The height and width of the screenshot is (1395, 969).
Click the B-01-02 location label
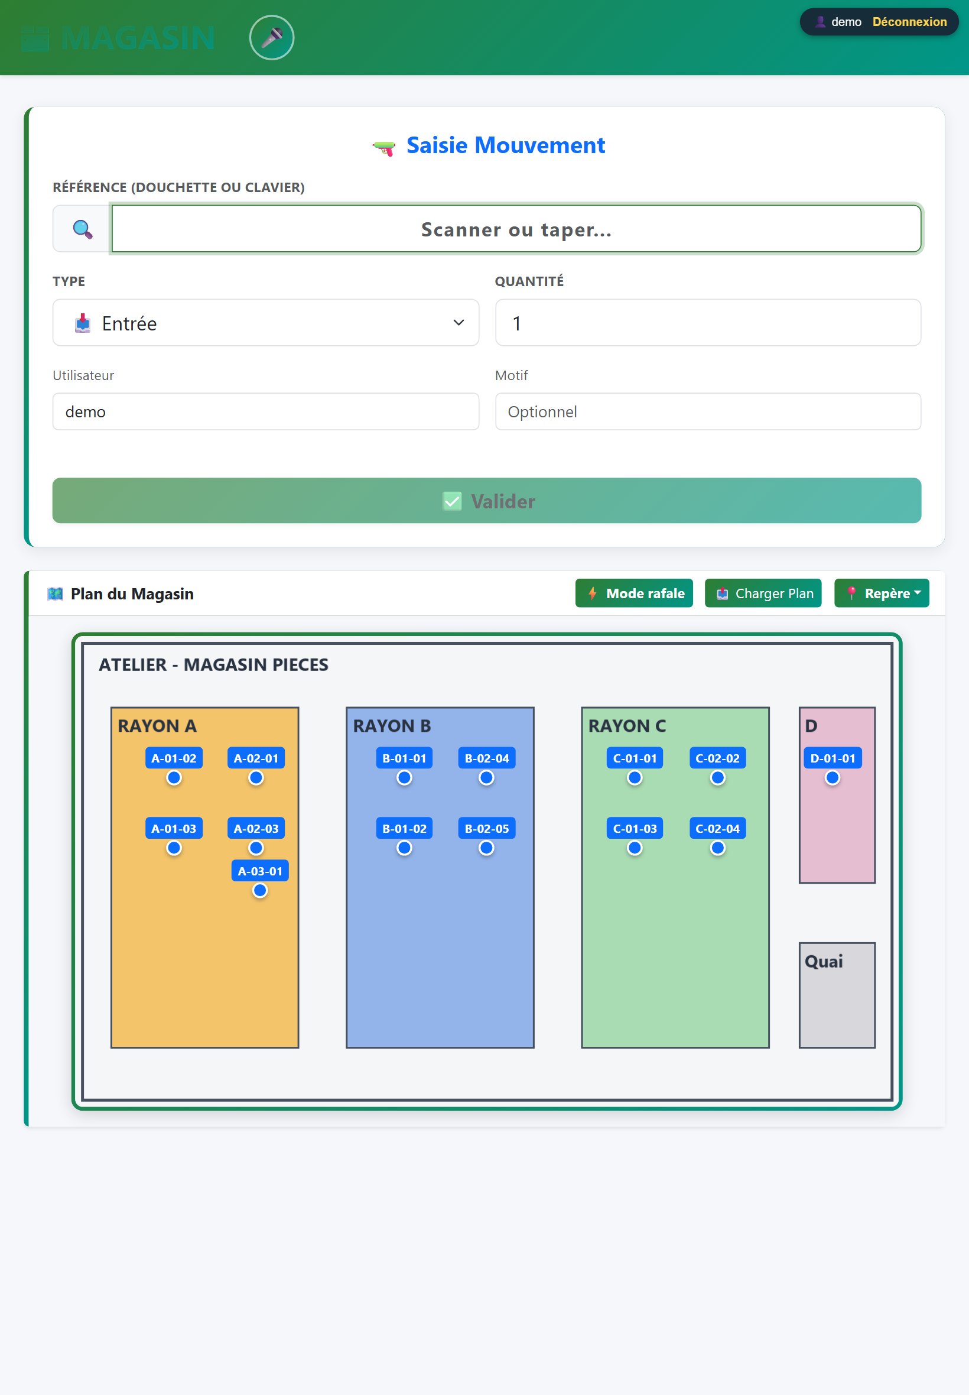coord(404,828)
